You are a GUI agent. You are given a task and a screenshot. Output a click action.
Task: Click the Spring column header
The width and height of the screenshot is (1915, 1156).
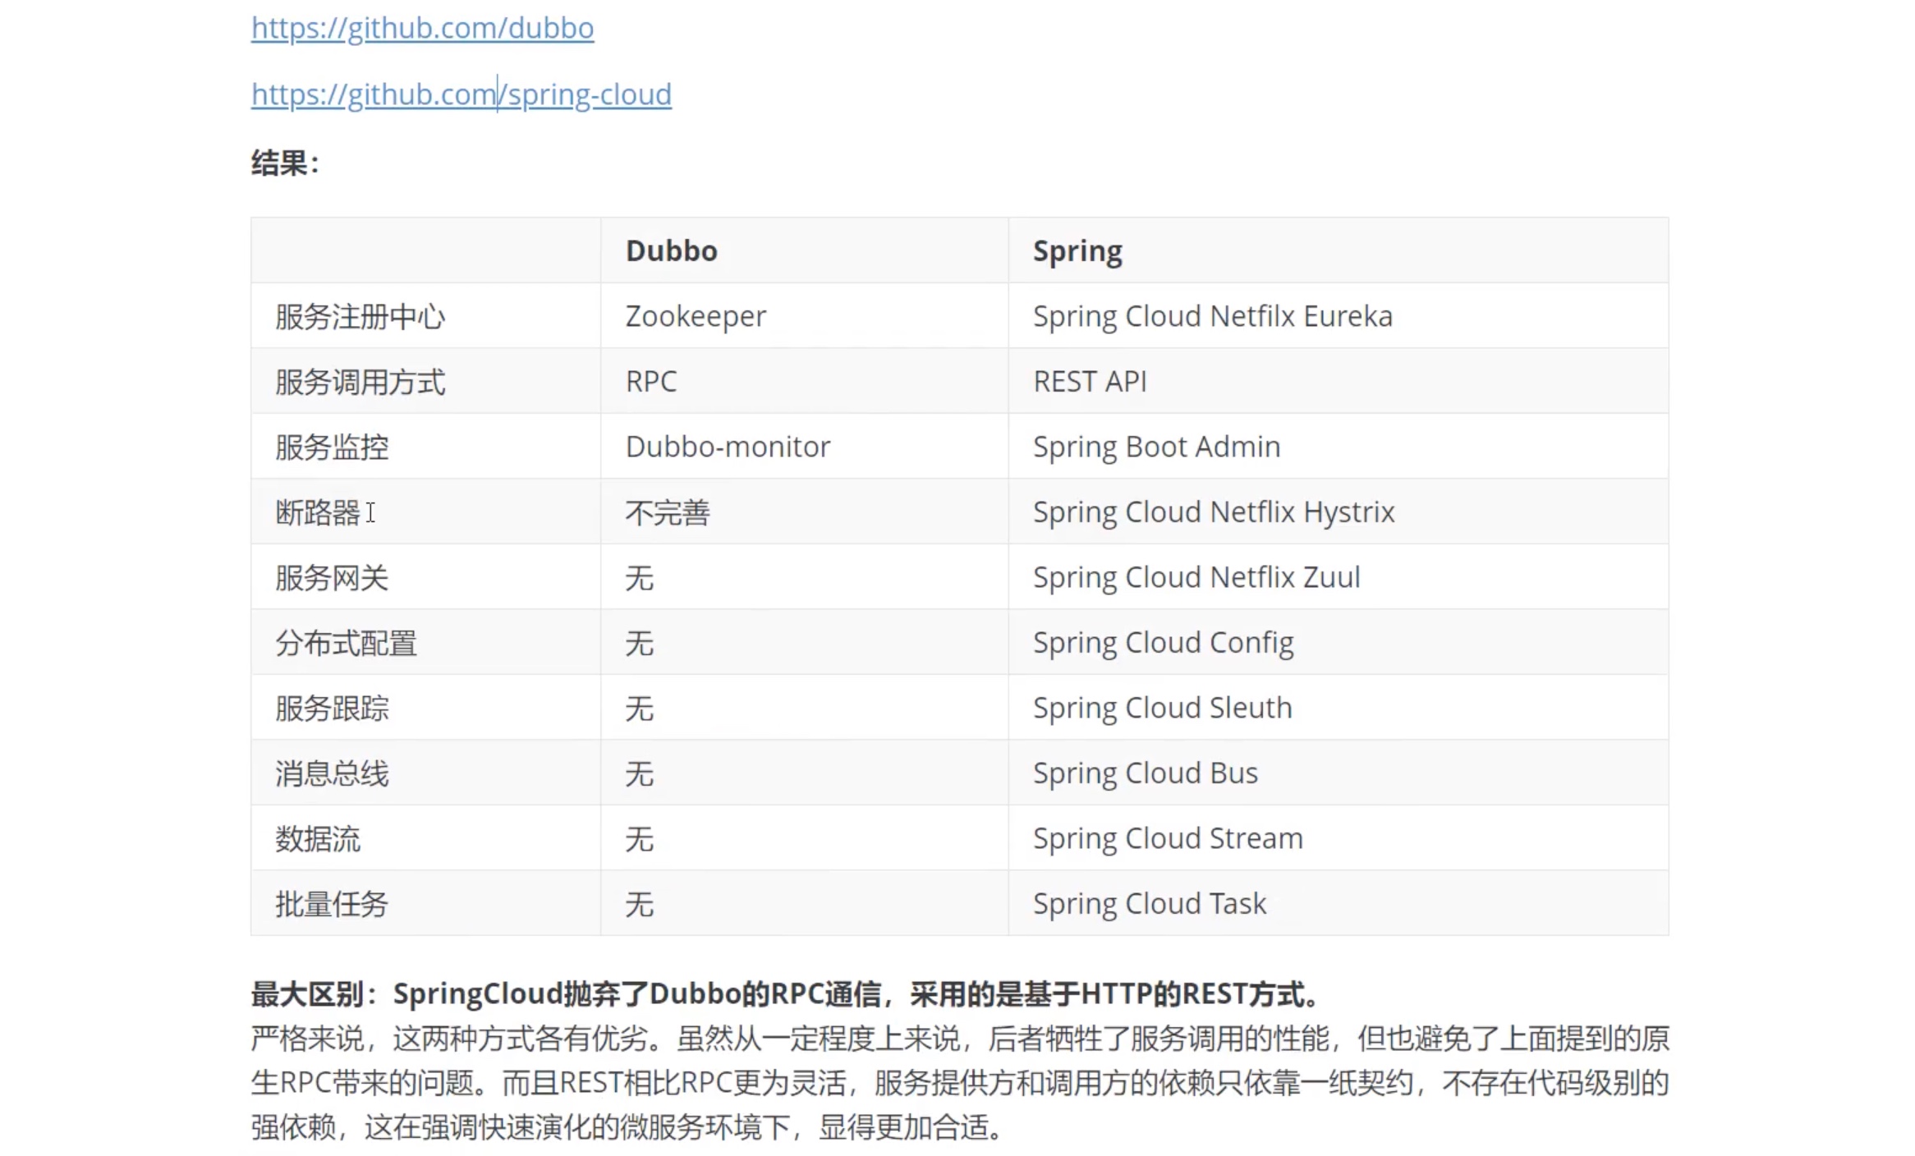coord(1077,251)
